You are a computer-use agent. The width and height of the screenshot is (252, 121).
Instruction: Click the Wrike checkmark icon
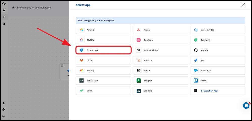pos(81,91)
